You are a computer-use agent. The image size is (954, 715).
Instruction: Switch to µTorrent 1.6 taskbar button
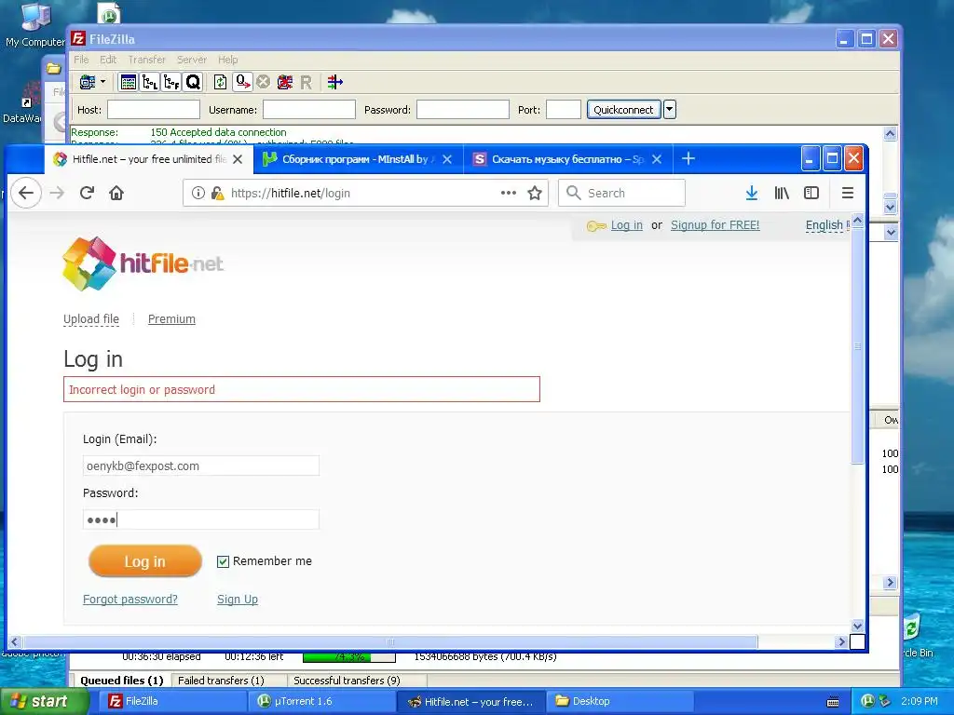click(x=320, y=702)
